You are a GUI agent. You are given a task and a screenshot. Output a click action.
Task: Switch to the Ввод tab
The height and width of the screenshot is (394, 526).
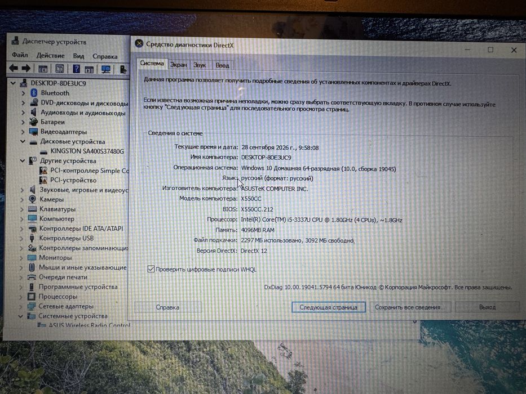click(222, 65)
